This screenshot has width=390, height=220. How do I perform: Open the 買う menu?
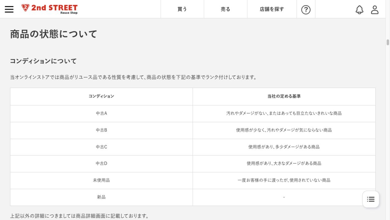click(x=182, y=9)
